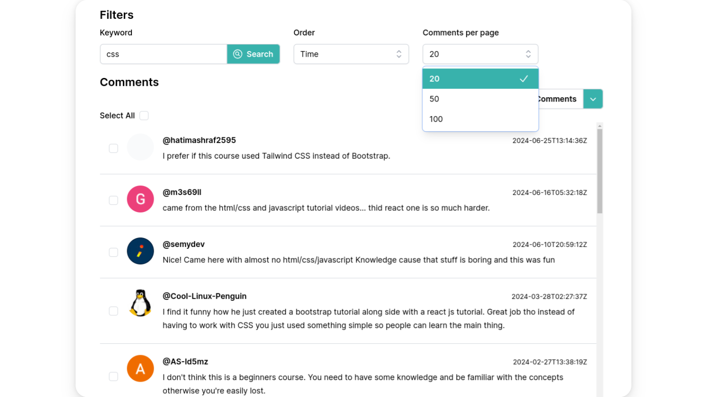Mark the checkbox for AS-ld5mz's comment
The height and width of the screenshot is (397, 707).
tap(113, 376)
